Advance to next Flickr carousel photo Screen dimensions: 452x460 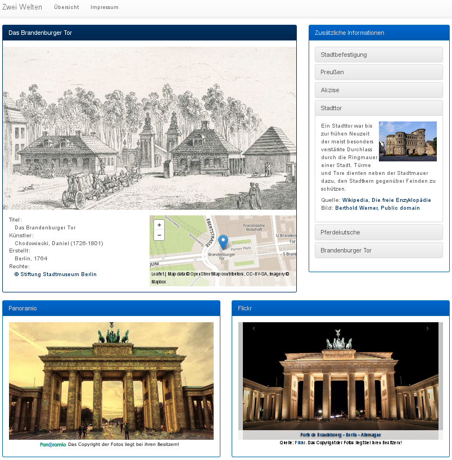point(427,328)
